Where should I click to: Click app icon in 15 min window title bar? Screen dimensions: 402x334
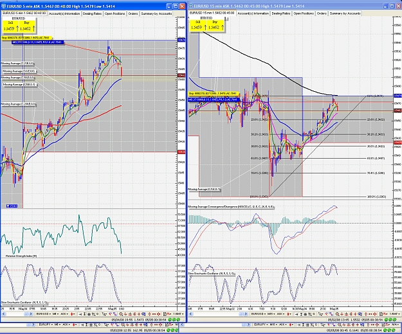pyautogui.click(x=191, y=6)
